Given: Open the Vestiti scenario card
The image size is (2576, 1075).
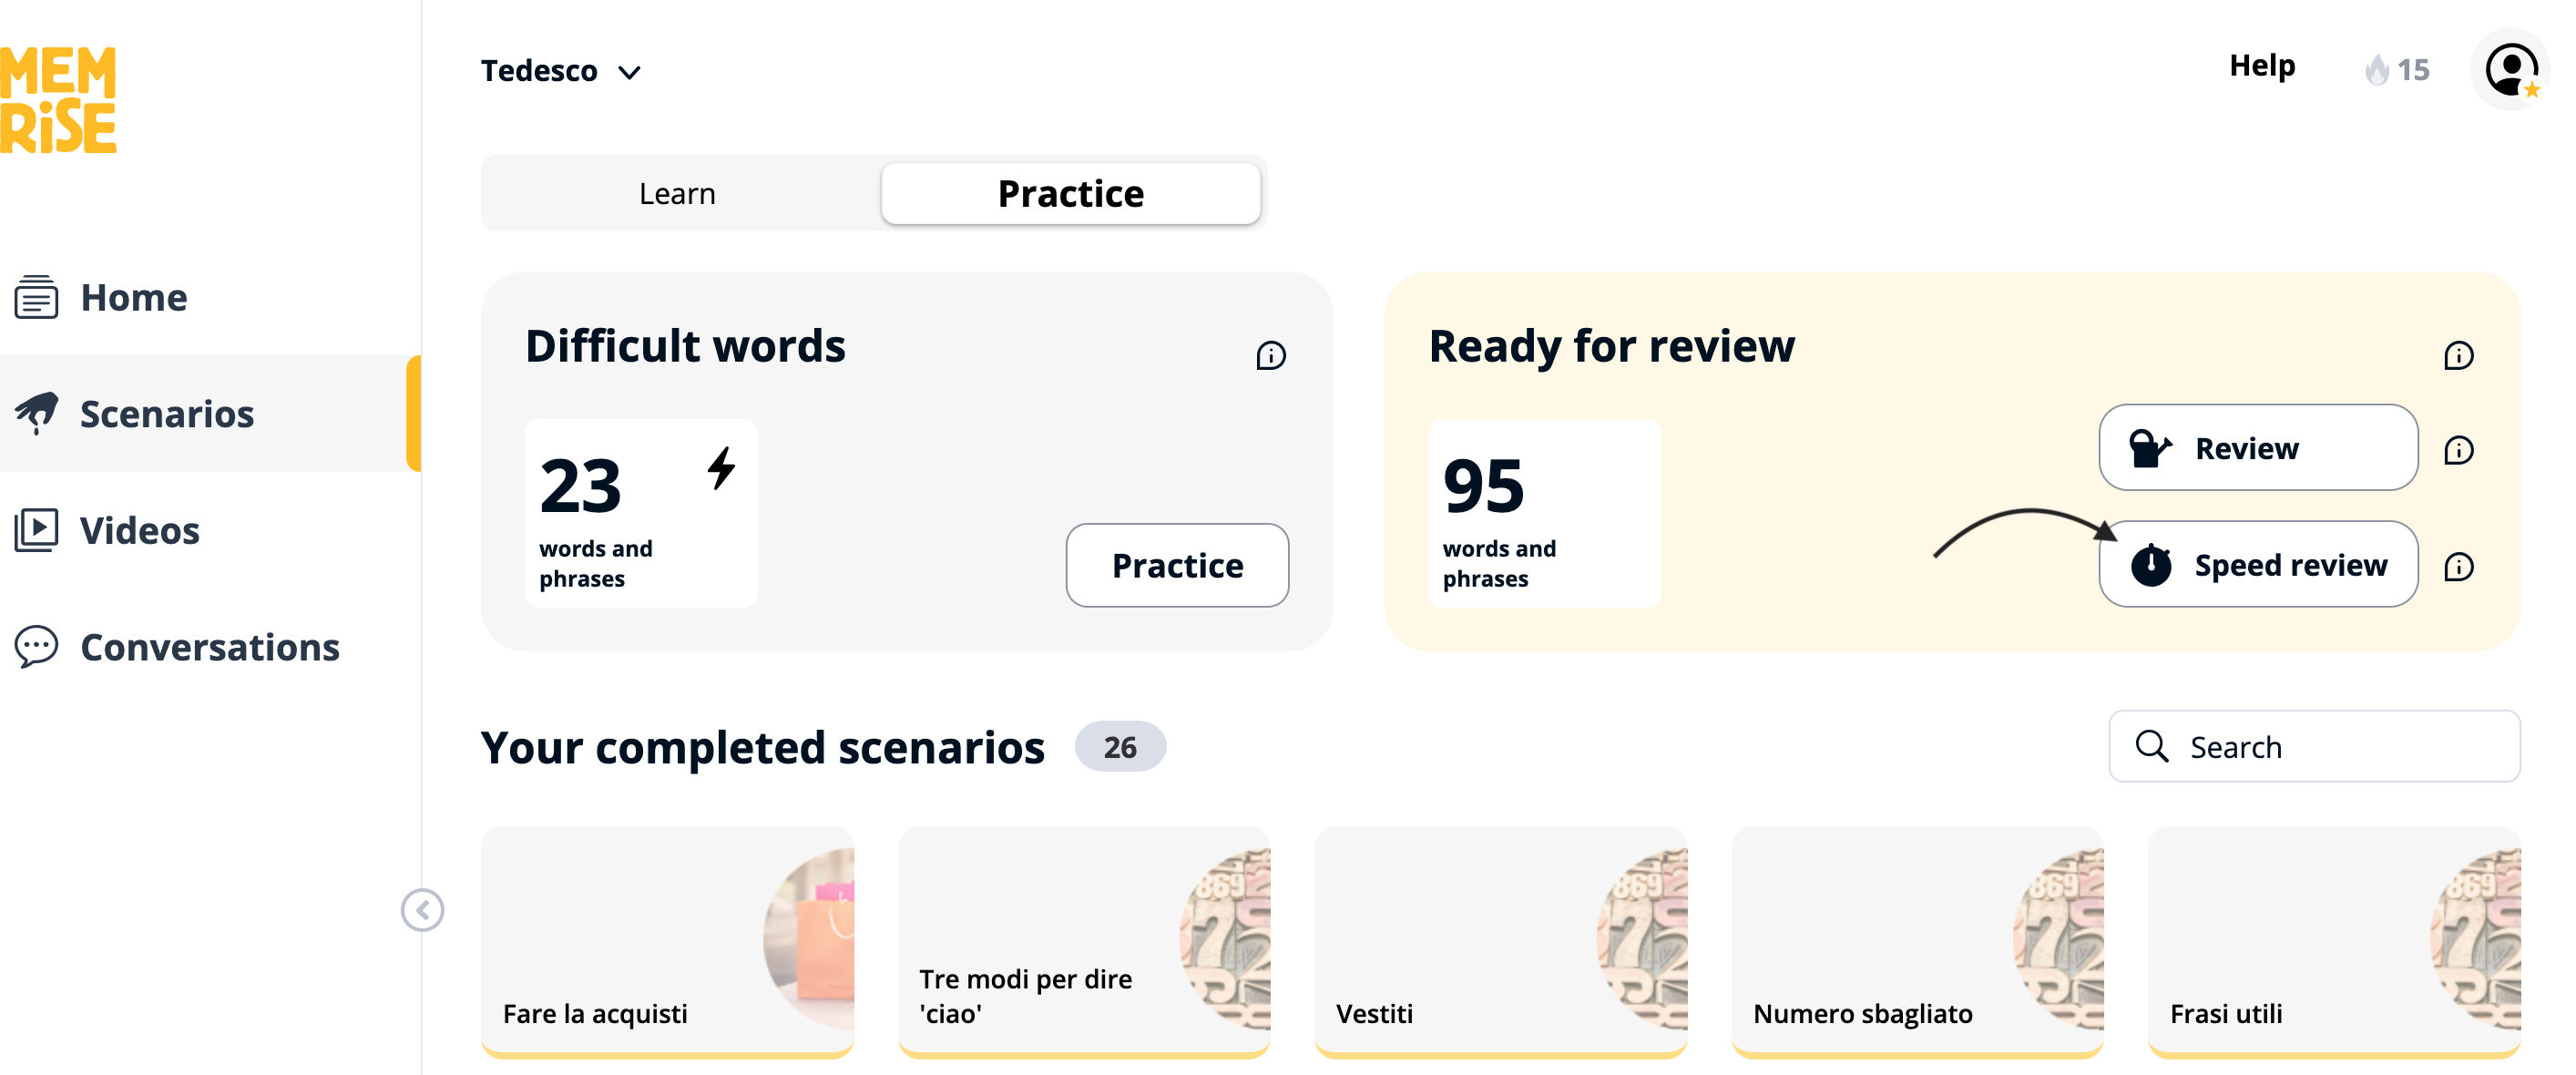Looking at the screenshot, I should (x=1500, y=940).
